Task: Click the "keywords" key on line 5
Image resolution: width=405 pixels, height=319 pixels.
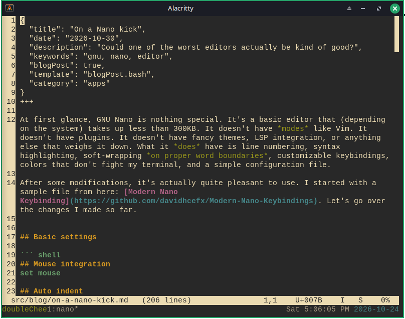Action: (x=52, y=57)
